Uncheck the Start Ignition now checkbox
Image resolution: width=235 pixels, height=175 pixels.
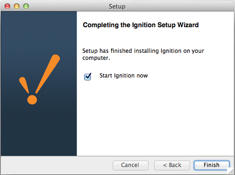tap(88, 77)
